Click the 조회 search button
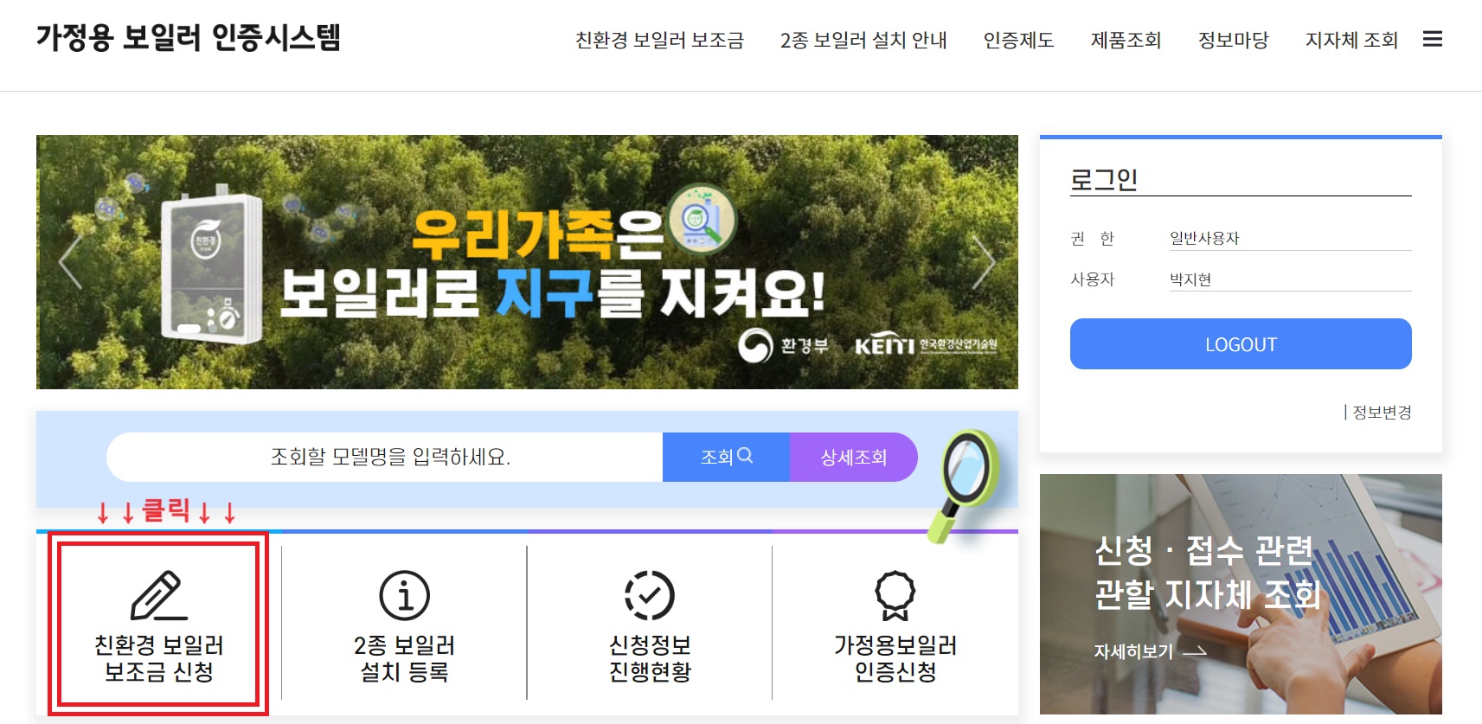The height and width of the screenshot is (724, 1482). pos(726,457)
